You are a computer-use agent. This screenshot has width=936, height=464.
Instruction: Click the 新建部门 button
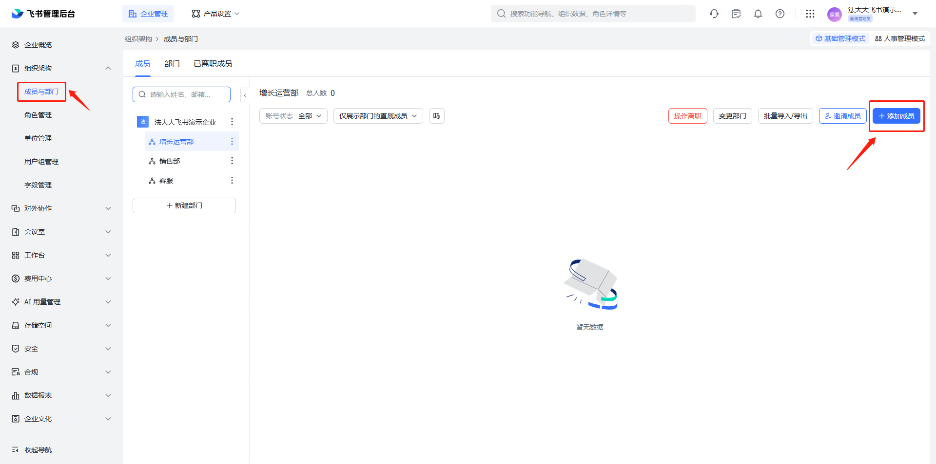click(184, 205)
